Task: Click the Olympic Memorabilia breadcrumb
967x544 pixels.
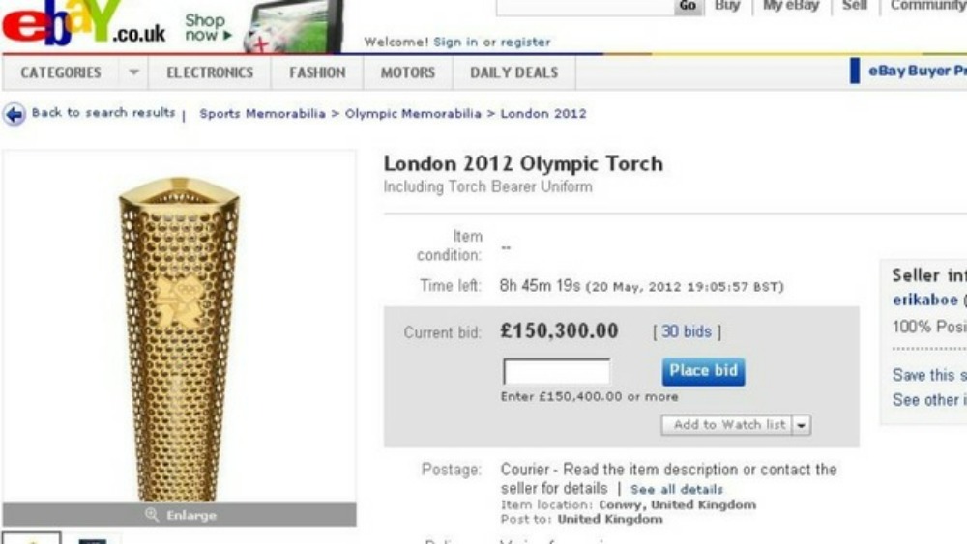Action: (413, 114)
